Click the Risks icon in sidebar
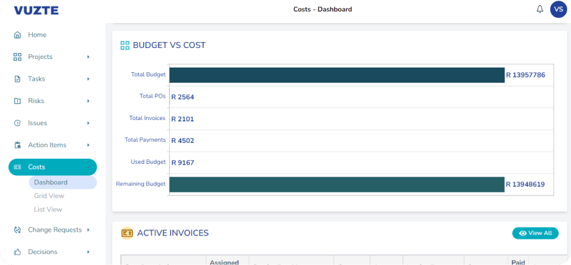The height and width of the screenshot is (265, 571). coord(17,101)
